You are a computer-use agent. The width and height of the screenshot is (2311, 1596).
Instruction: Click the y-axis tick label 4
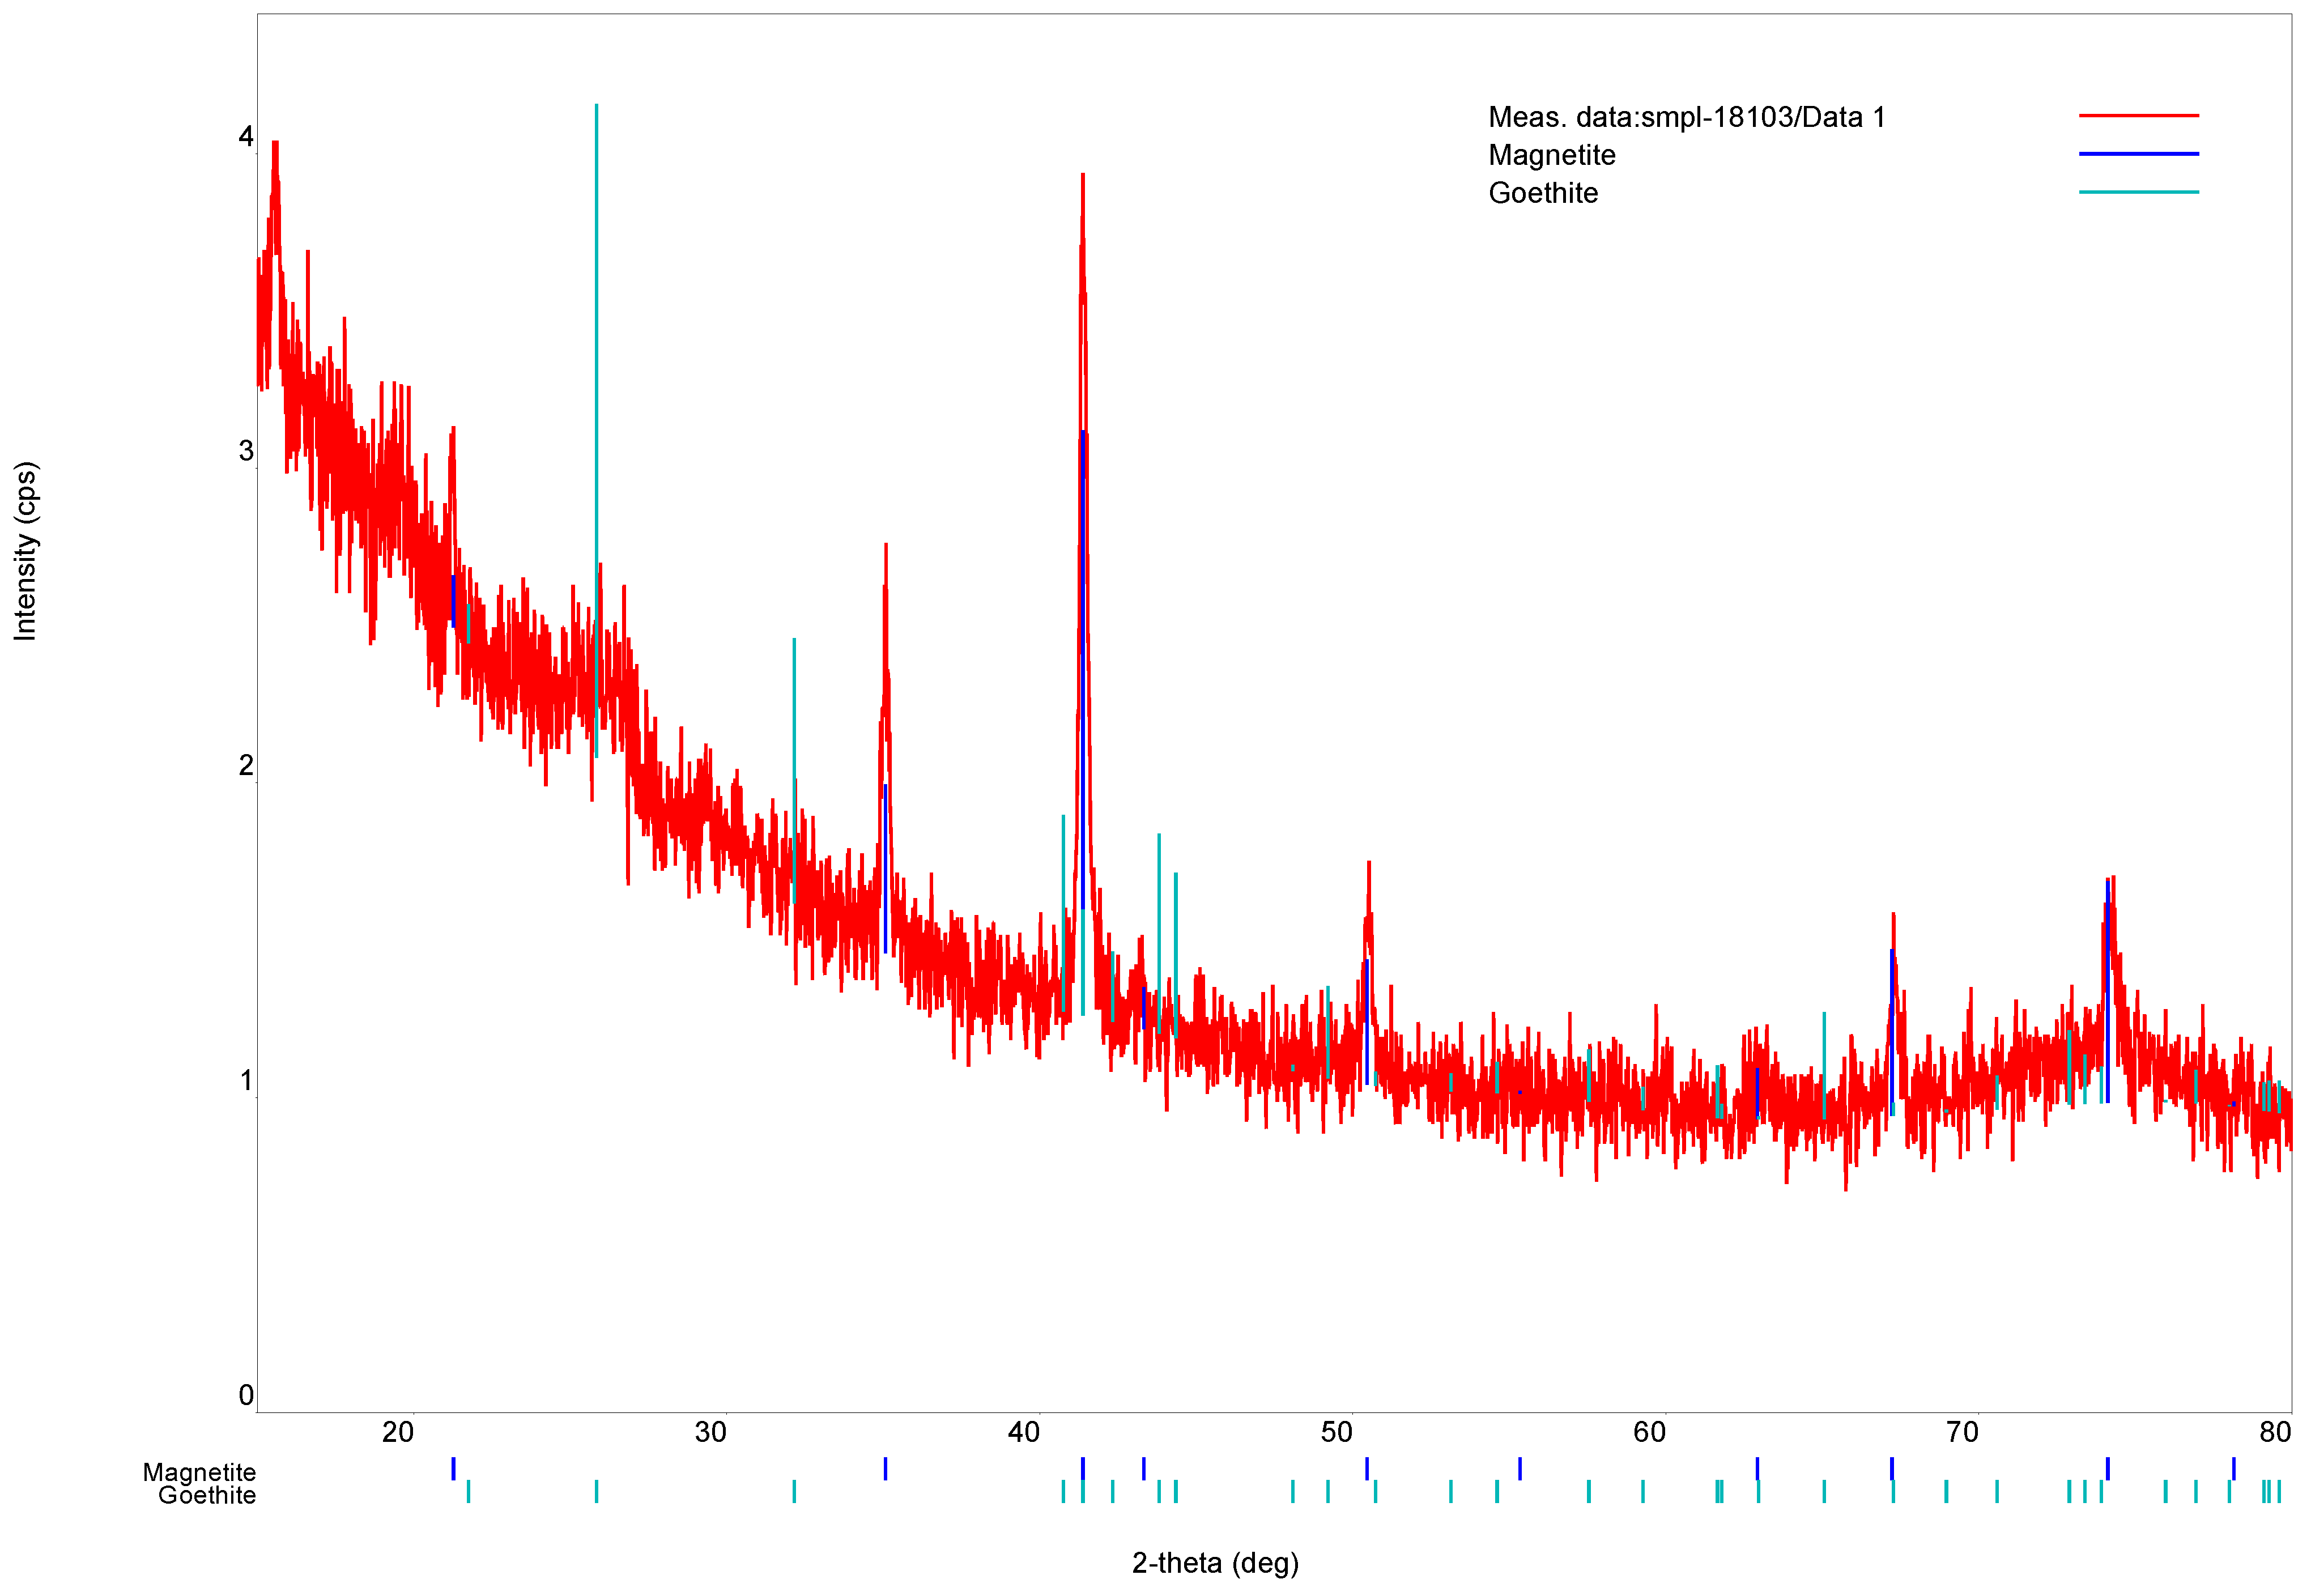click(x=246, y=137)
